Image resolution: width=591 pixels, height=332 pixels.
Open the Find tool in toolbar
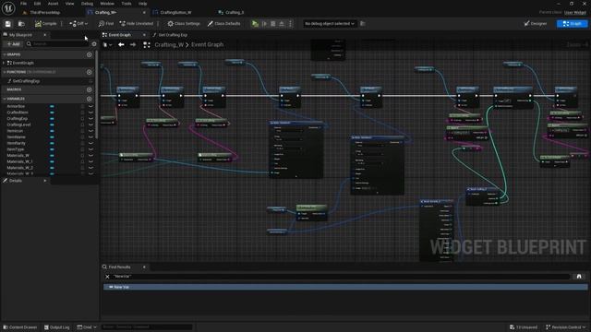click(106, 24)
